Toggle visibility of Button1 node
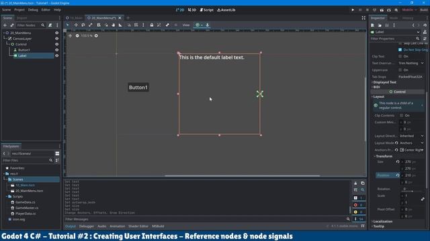The image size is (430, 241). point(56,50)
